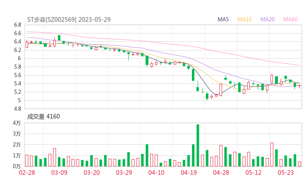Click the MA5 legend label
The height and width of the screenshot is (182, 306).
coord(223,19)
